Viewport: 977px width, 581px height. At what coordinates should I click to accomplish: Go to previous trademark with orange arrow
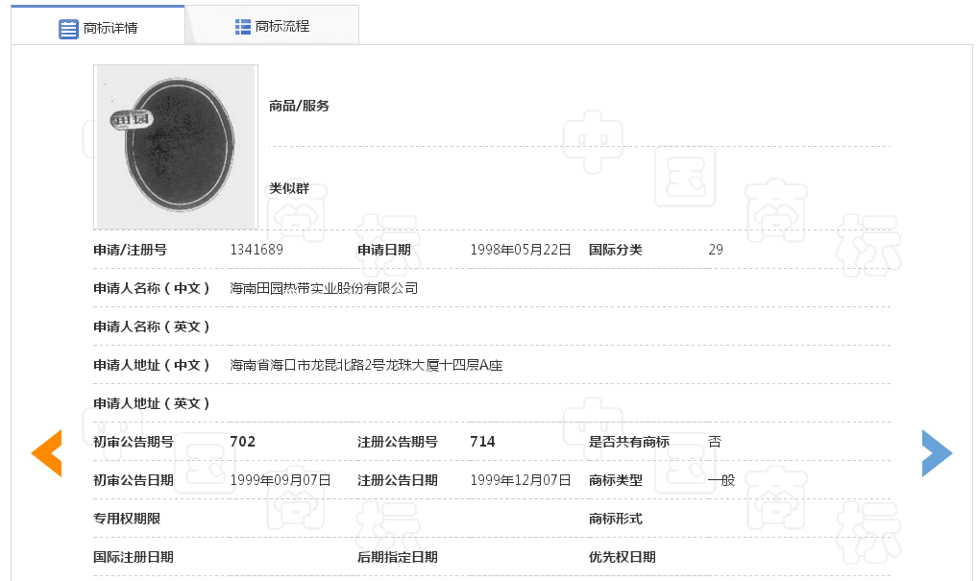pyautogui.click(x=47, y=453)
